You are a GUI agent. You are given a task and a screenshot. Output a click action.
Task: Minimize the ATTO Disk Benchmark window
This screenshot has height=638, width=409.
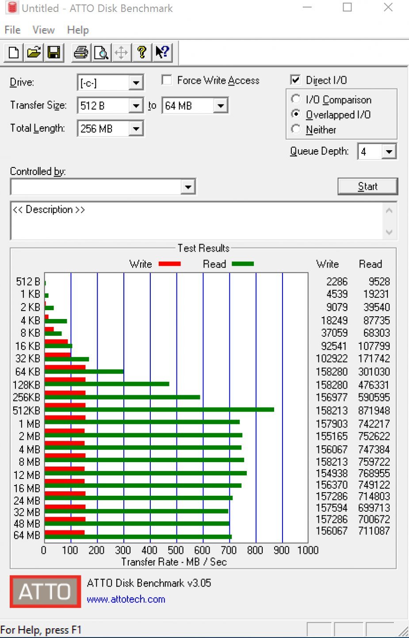(307, 8)
